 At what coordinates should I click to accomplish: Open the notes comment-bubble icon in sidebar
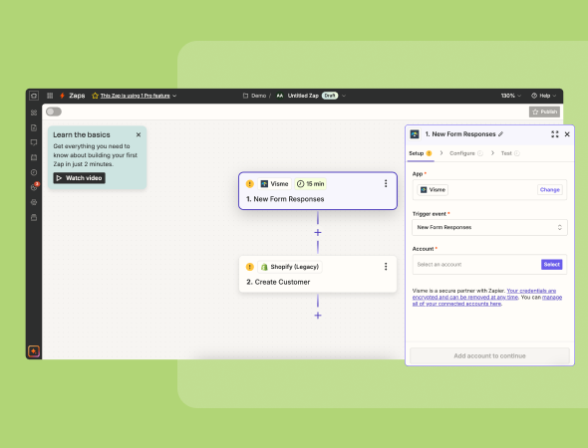34,142
